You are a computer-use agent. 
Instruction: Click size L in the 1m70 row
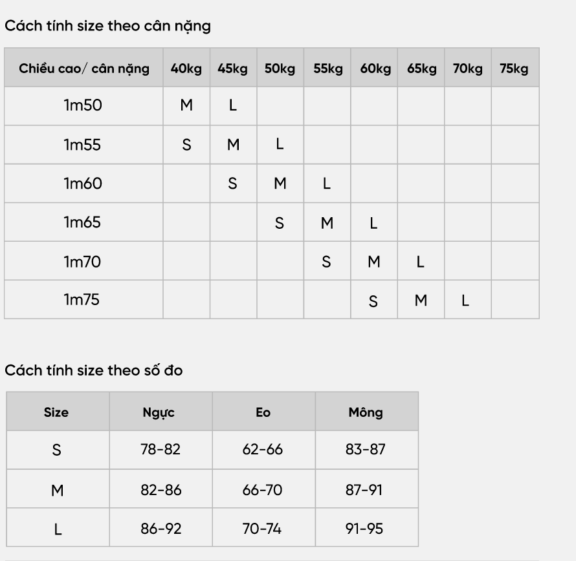tap(421, 261)
